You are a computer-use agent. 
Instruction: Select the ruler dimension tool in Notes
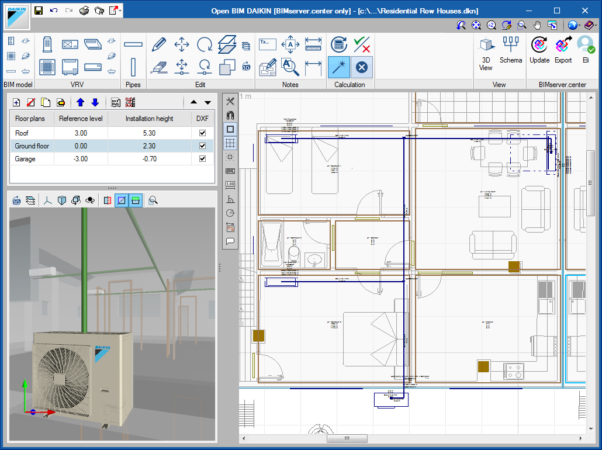pyautogui.click(x=313, y=44)
